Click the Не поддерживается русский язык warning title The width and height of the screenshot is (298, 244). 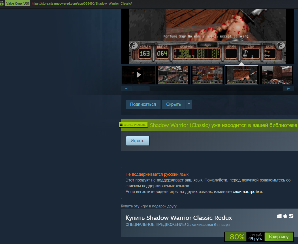pos(157,174)
